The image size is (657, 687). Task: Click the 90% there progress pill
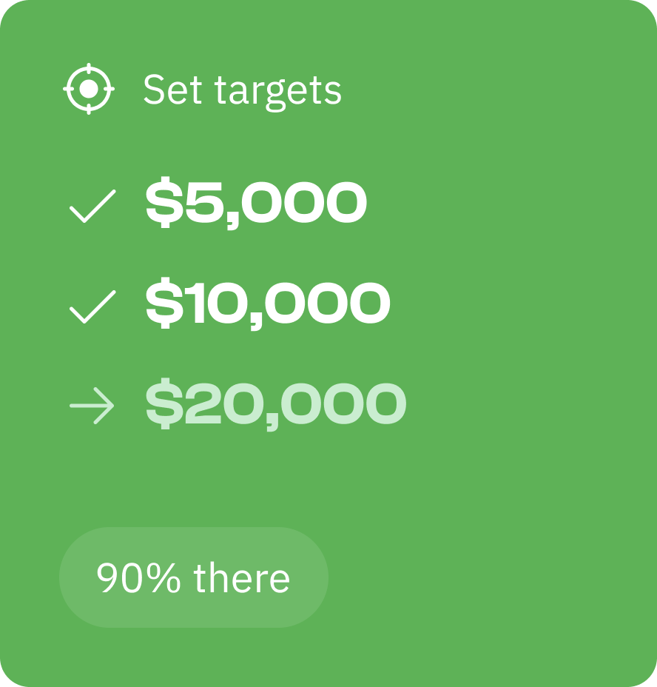click(194, 577)
